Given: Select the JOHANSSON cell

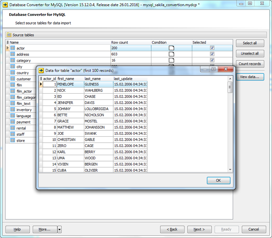Looking at the screenshot, I should click(x=98, y=127).
